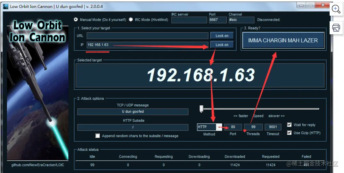344x173 pixels.
Task: Click the TCP / UDP message field
Action: (x=133, y=111)
